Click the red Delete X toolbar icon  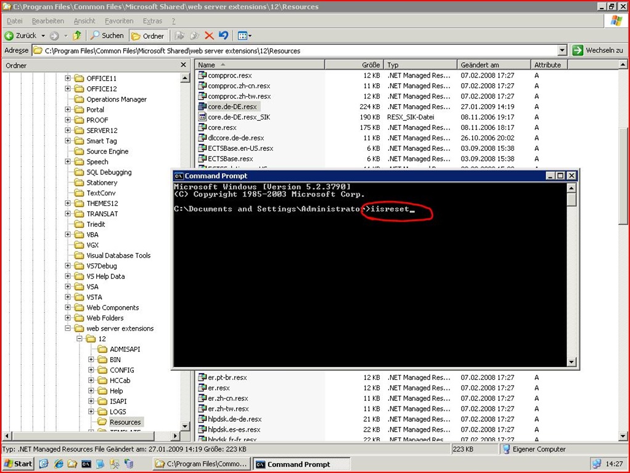(209, 36)
